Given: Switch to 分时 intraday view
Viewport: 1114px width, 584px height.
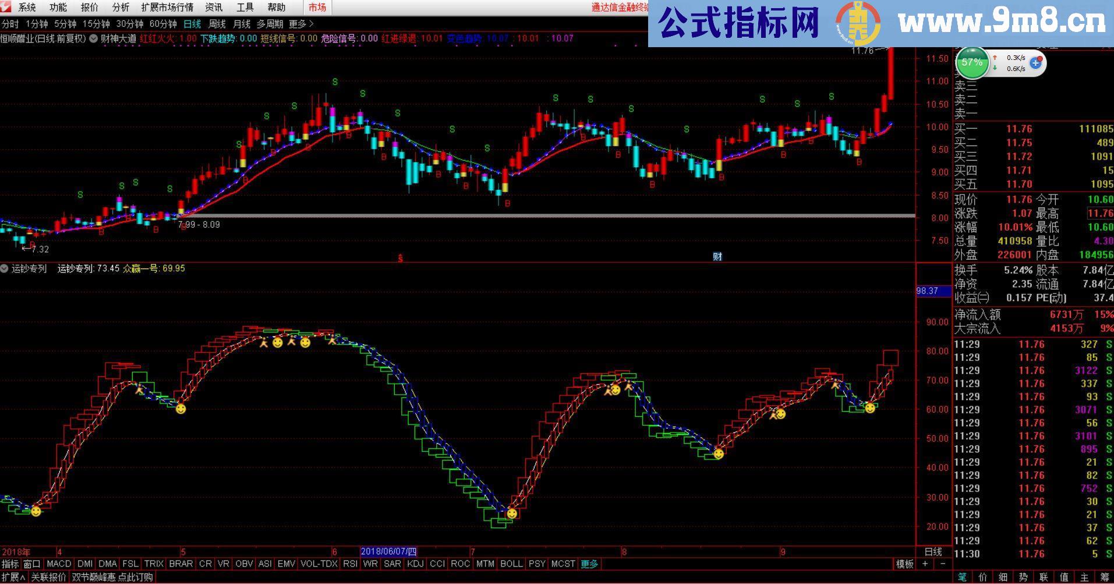Looking at the screenshot, I should tap(10, 24).
